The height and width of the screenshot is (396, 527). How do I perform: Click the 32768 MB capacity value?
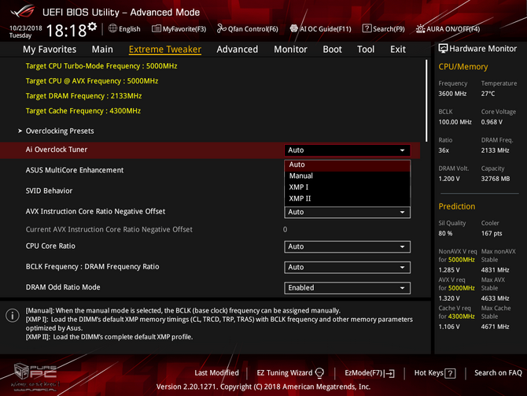496,179
